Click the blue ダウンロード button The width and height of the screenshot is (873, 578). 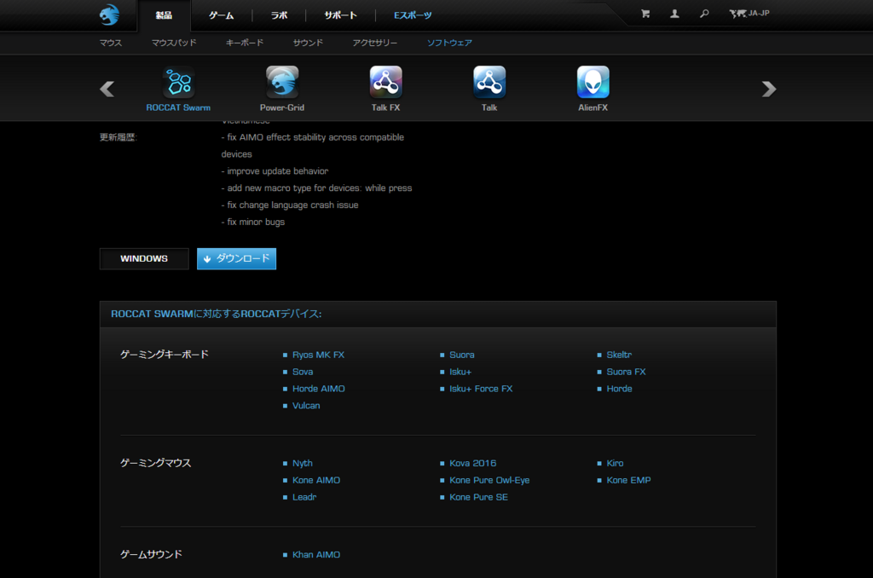(237, 259)
